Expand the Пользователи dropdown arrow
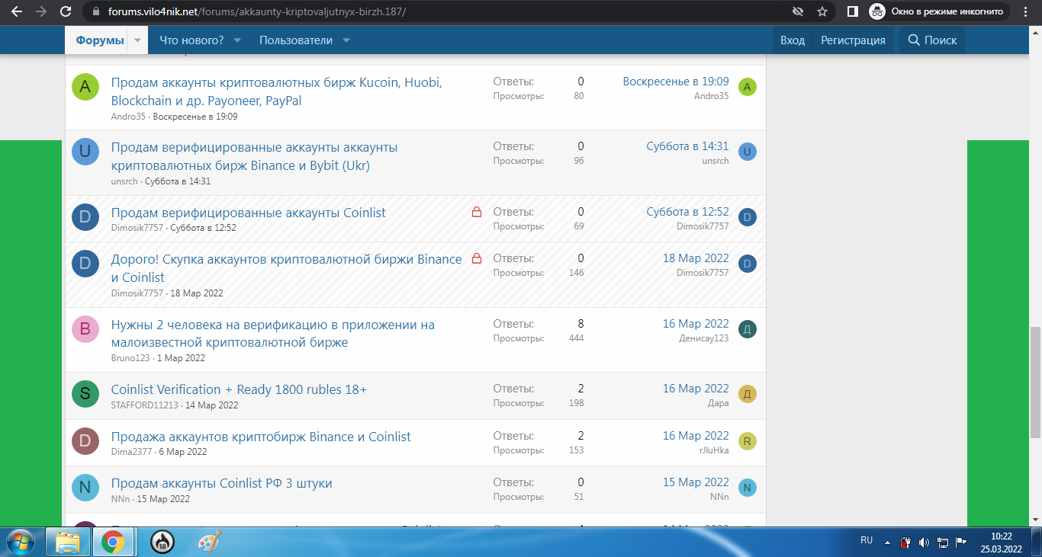 coord(346,40)
